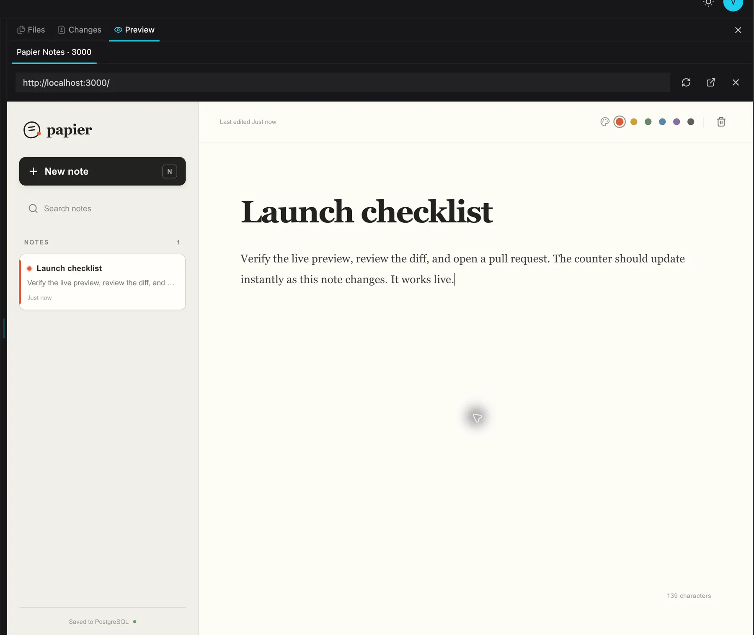Screen dimensions: 754x635
Task: Click the notes count 1
Action: click(178, 242)
